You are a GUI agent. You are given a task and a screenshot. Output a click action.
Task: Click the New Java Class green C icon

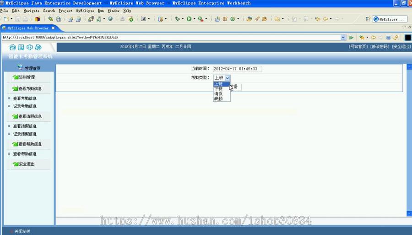(233, 19)
